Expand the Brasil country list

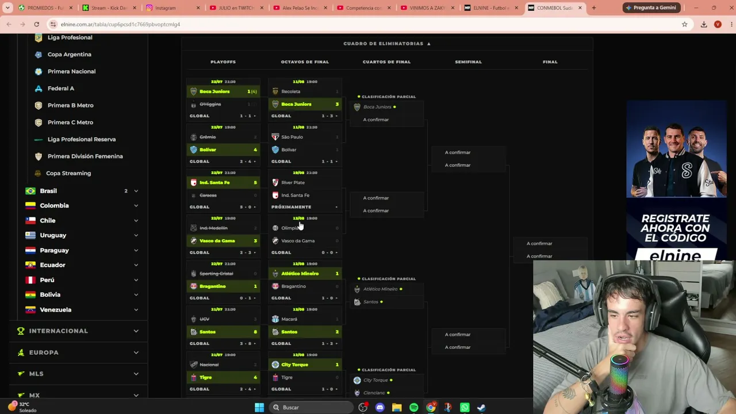click(x=136, y=191)
